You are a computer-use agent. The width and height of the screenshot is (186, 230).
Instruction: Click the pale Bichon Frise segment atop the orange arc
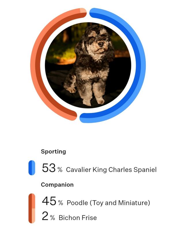click(83, 11)
